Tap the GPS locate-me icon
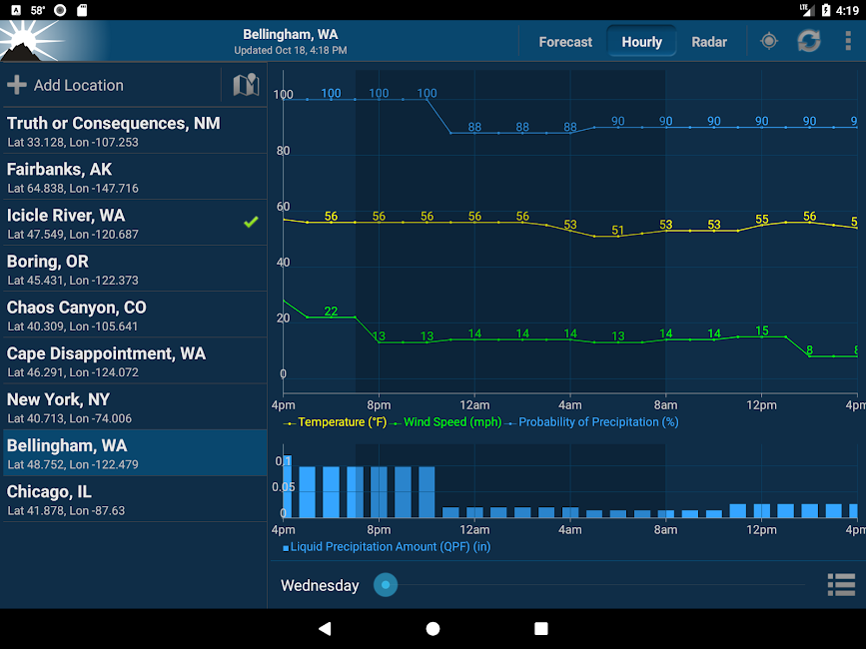The height and width of the screenshot is (649, 866). tap(769, 41)
